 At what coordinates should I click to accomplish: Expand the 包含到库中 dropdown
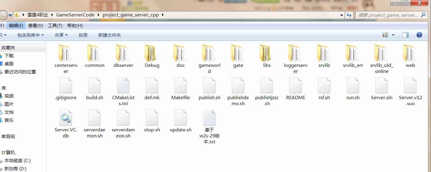pos(30,35)
